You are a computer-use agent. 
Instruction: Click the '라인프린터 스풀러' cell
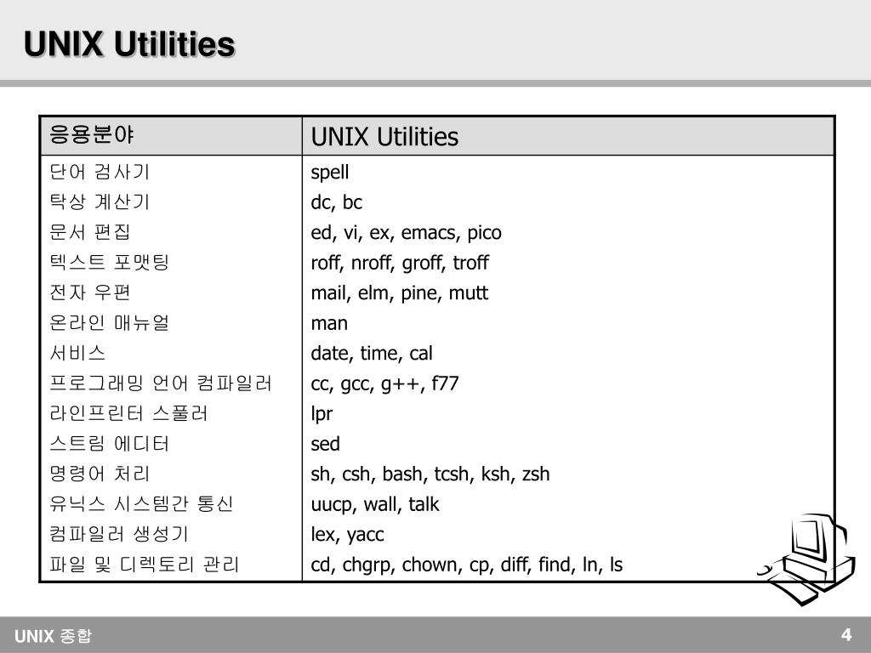click(x=129, y=412)
